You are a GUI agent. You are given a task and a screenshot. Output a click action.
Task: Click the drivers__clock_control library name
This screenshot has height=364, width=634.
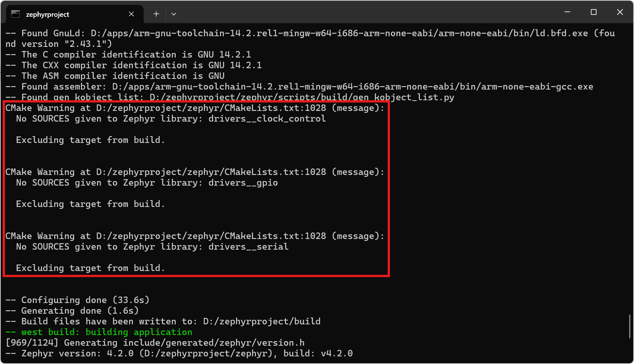point(267,119)
